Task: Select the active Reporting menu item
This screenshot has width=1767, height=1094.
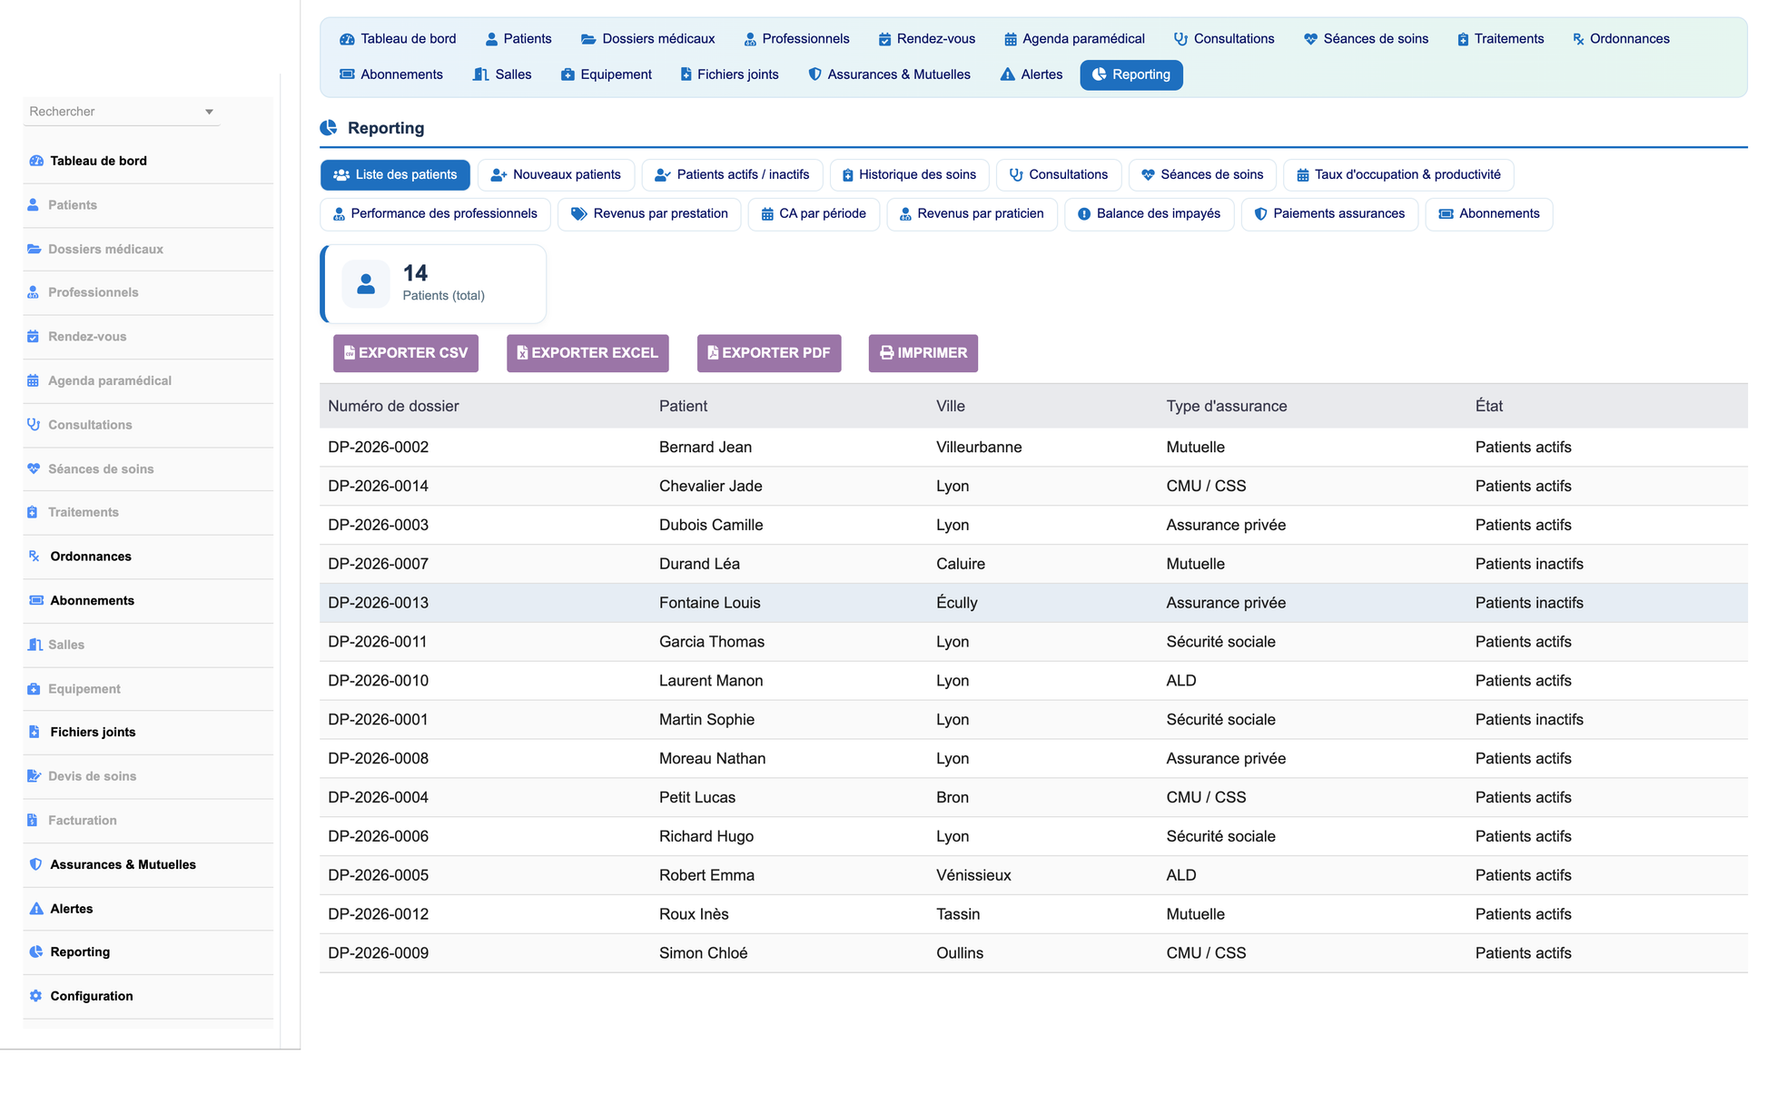Action: pos(1131,74)
